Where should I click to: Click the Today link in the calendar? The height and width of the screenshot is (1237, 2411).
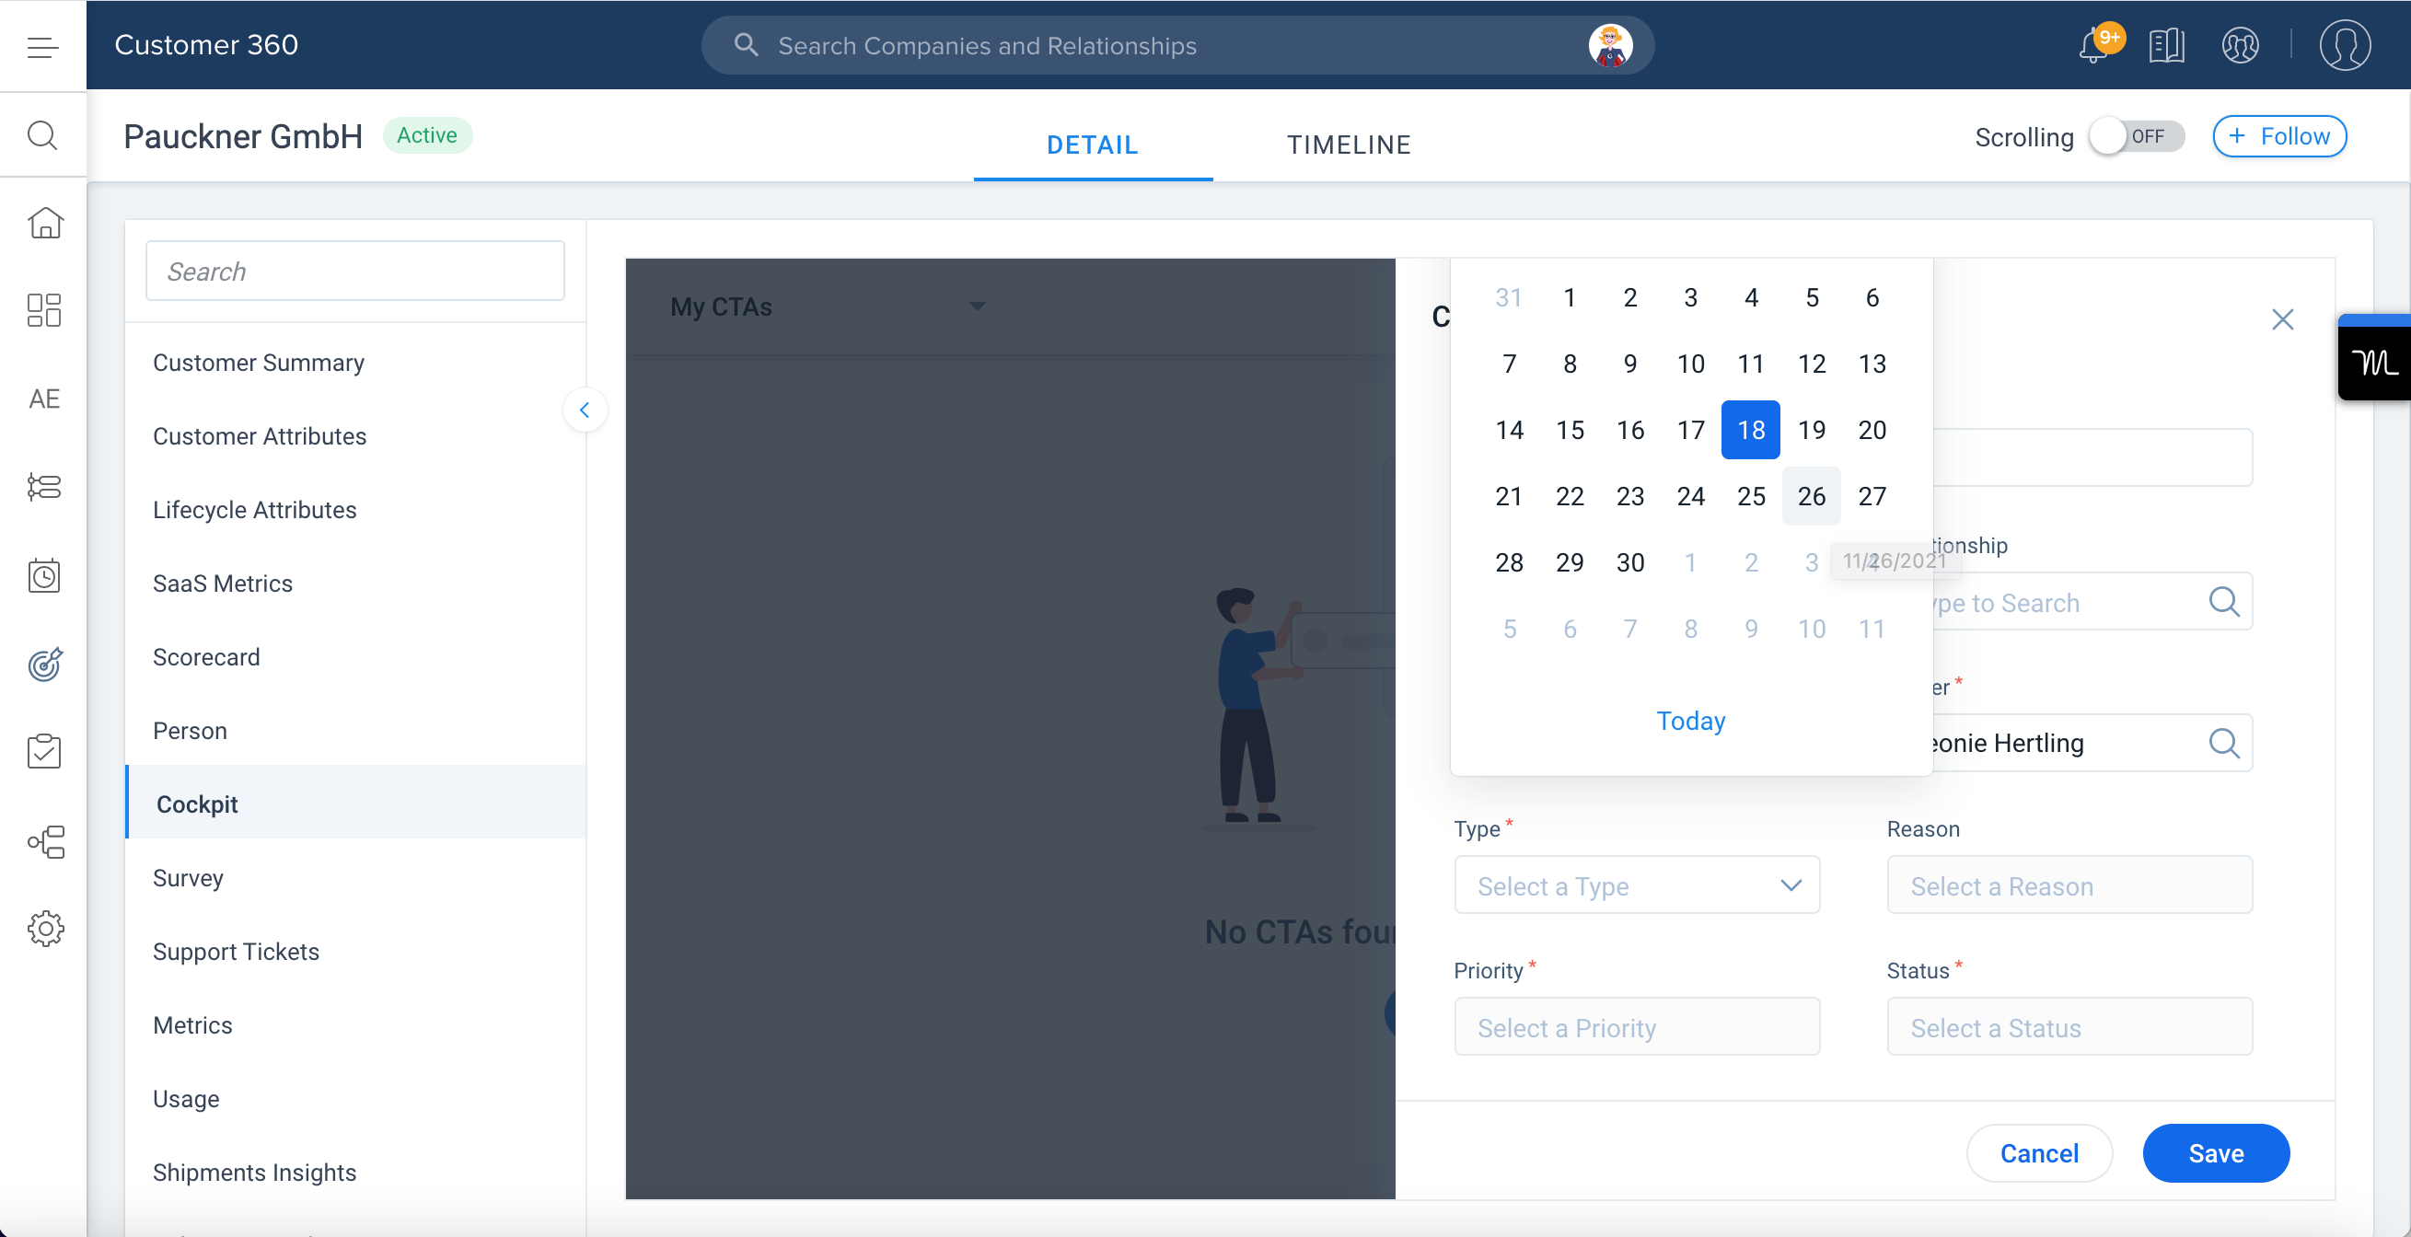tap(1690, 721)
